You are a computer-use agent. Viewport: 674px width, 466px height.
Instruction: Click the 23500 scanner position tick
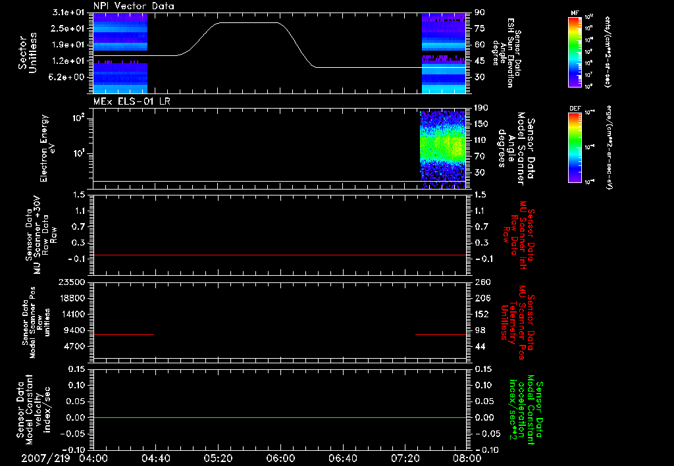pos(71,282)
